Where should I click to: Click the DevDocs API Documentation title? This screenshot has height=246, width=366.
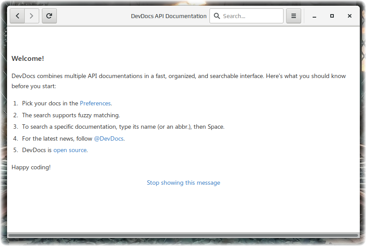coord(169,16)
